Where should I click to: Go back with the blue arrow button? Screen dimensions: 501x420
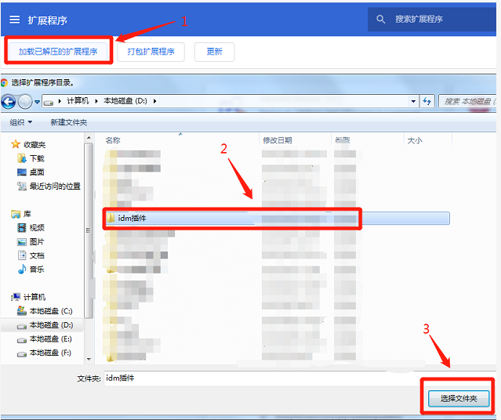(9, 102)
